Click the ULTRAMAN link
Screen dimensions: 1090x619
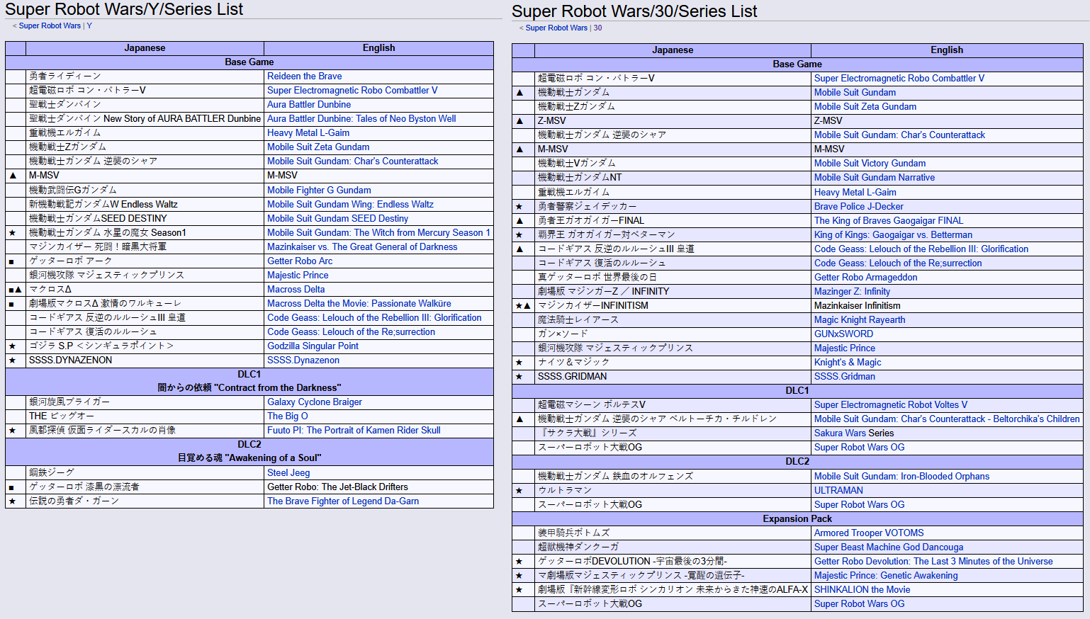point(838,491)
